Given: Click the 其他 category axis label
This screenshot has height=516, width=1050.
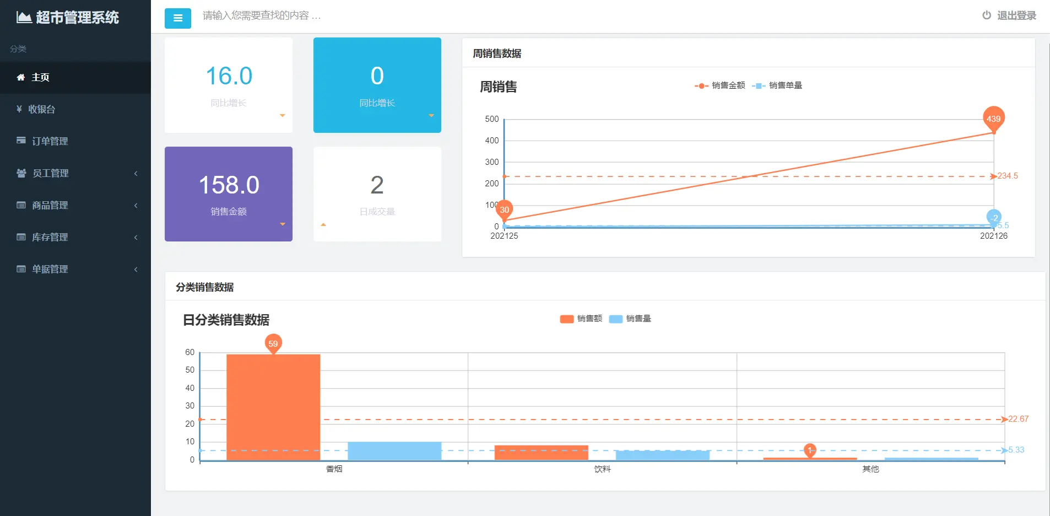Looking at the screenshot, I should point(870,469).
